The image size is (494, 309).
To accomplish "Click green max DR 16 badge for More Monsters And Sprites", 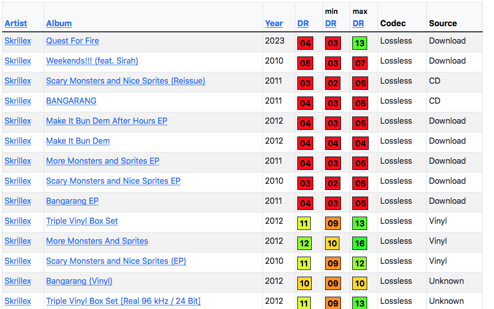I will point(360,243).
